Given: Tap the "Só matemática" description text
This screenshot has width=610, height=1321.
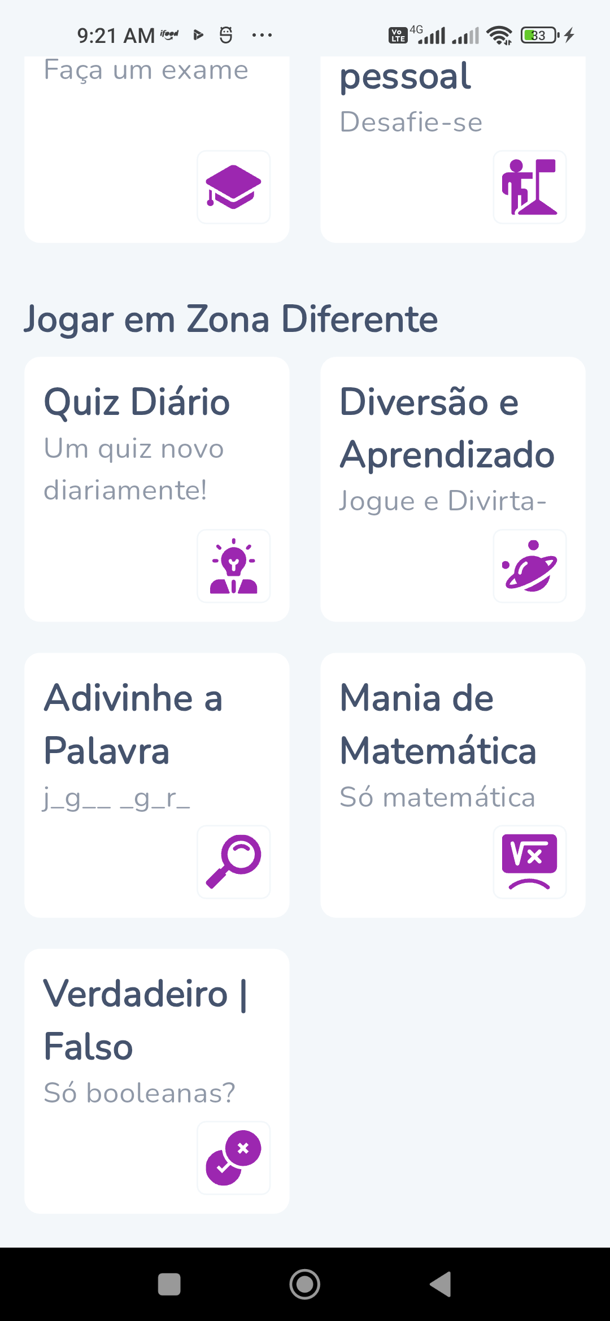Looking at the screenshot, I should (437, 797).
